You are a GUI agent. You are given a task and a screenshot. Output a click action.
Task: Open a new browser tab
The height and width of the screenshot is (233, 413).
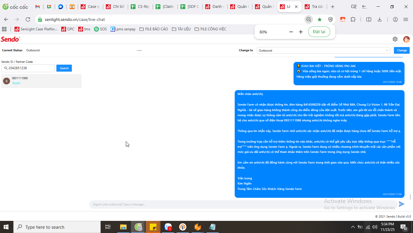click(333, 7)
